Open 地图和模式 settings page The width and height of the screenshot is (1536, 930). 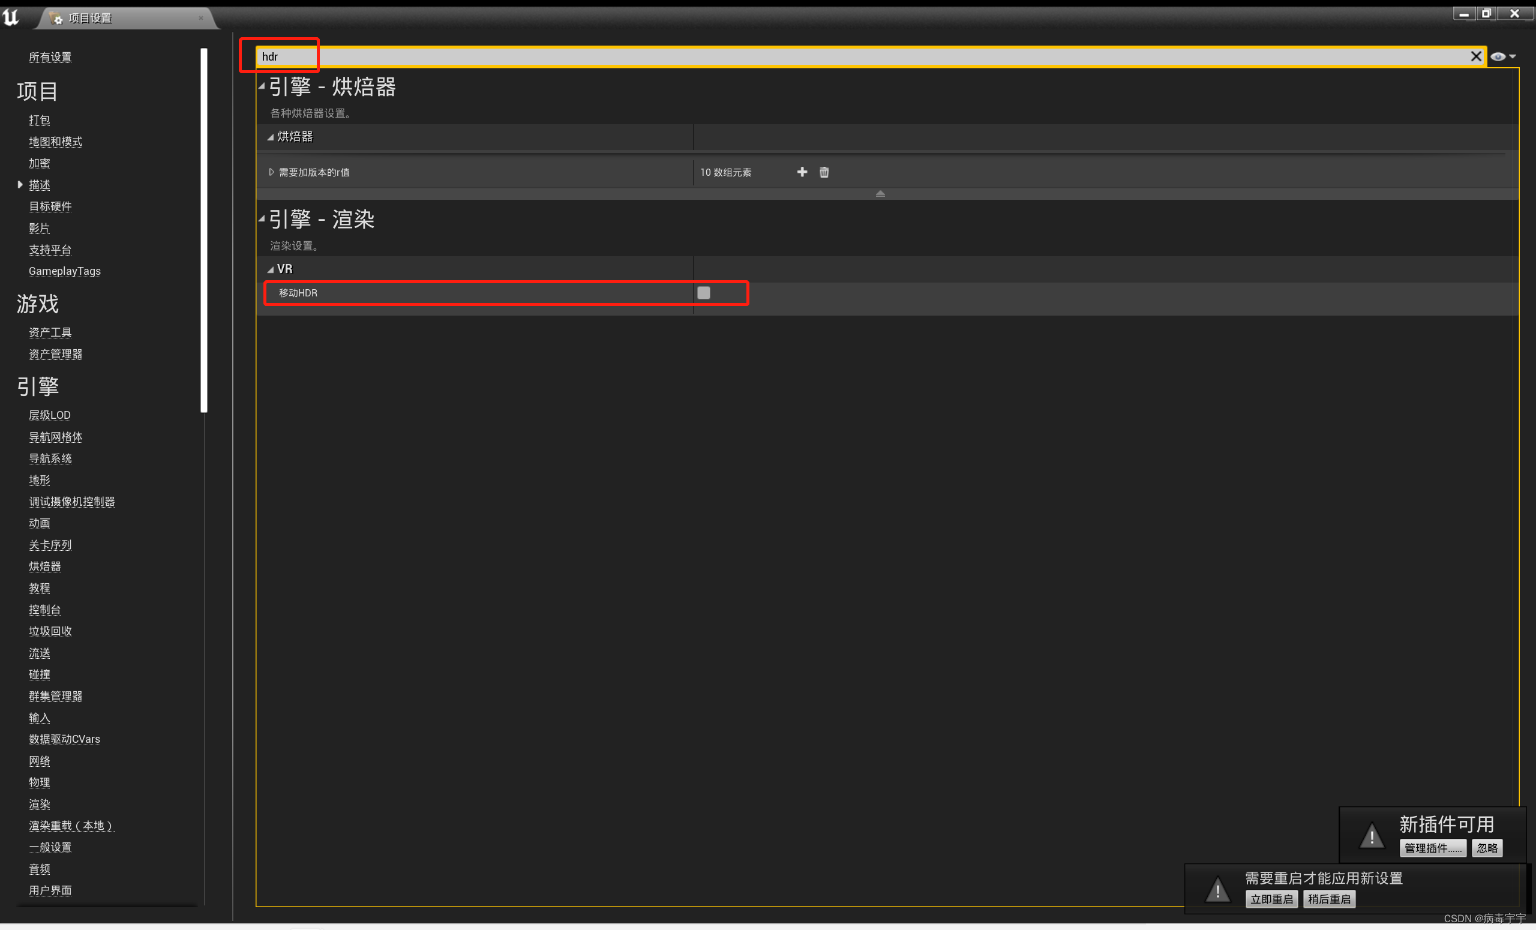55,142
